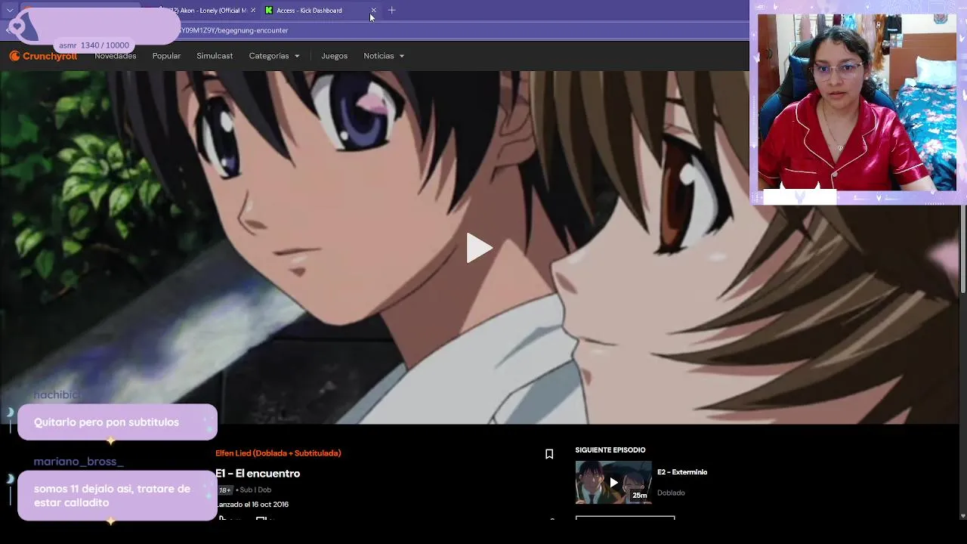Close the Kick Dashboard tab

point(373,11)
